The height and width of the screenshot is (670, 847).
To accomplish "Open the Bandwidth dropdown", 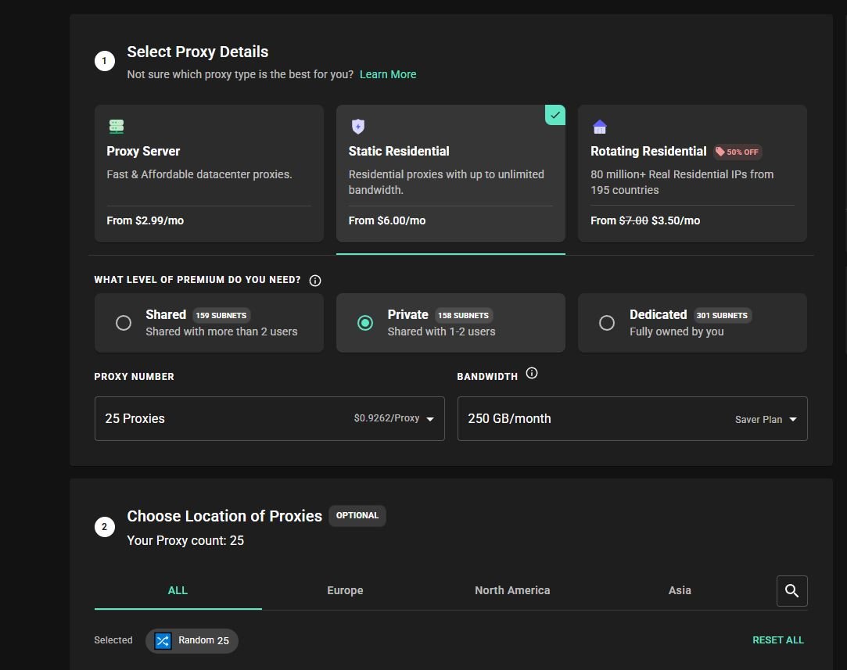I will tap(633, 418).
